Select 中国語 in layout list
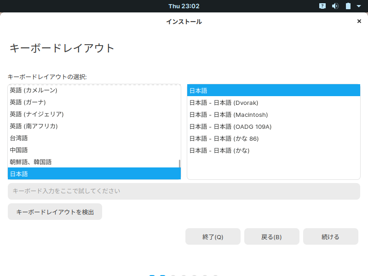Viewport: 368px width, 276px height. tap(94, 150)
